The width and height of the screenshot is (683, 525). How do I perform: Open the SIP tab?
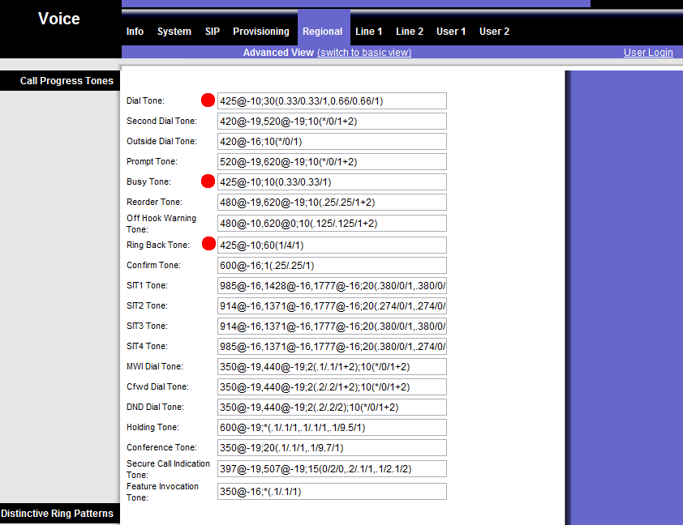click(213, 32)
